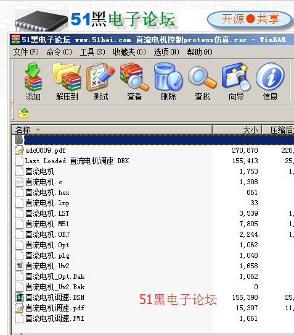Select the 直流电机.plg file name
294x335 pixels.
47,255
